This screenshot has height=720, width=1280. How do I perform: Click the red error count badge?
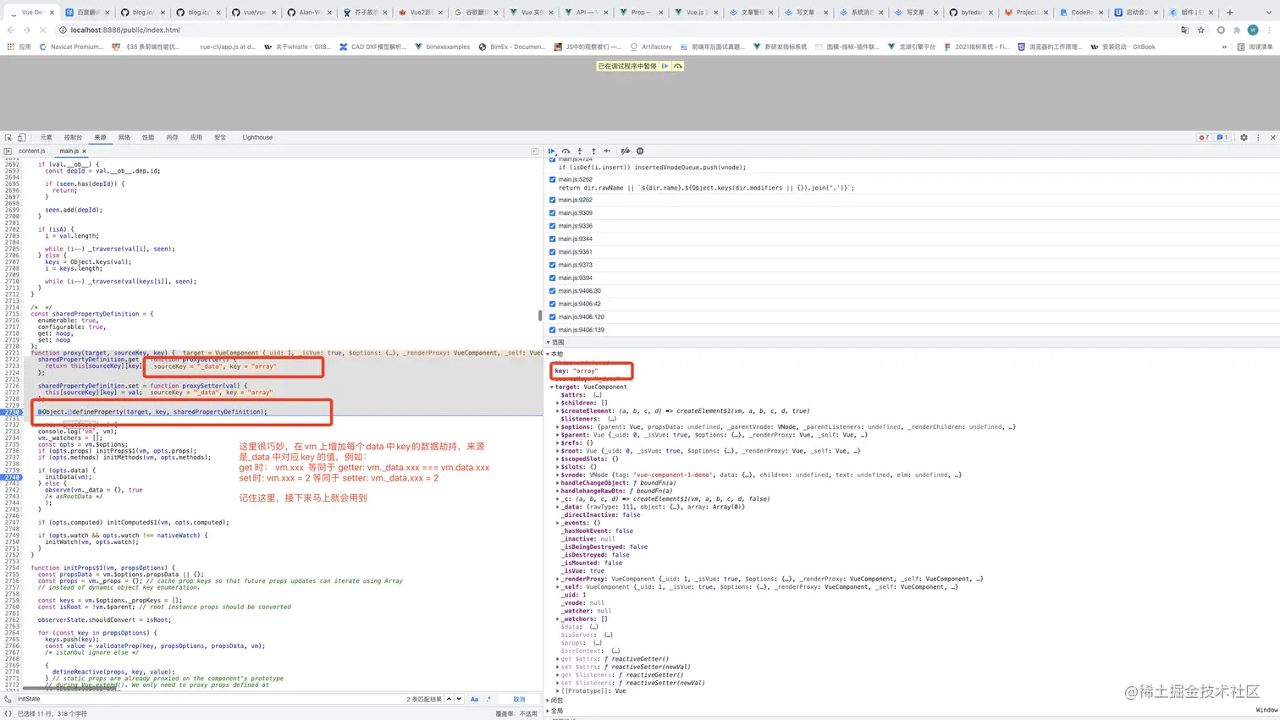click(x=1204, y=137)
